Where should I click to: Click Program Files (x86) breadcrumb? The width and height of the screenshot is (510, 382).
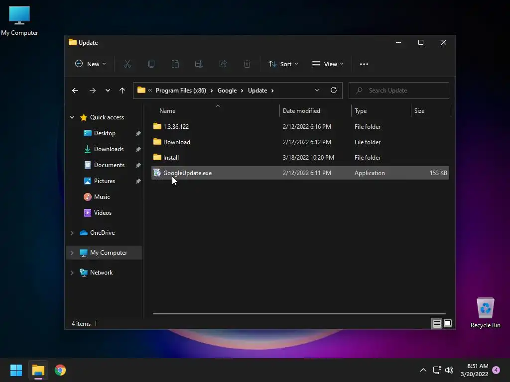tap(181, 91)
